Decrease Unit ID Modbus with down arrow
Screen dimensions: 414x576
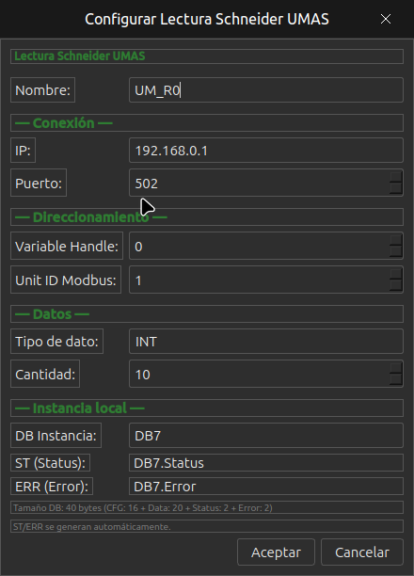click(x=396, y=285)
